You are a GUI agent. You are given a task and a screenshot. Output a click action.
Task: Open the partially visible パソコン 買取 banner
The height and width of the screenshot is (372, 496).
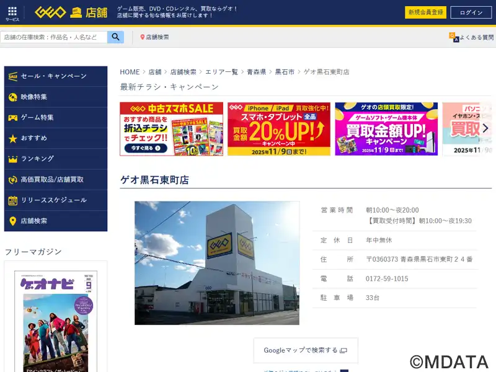[x=467, y=129]
